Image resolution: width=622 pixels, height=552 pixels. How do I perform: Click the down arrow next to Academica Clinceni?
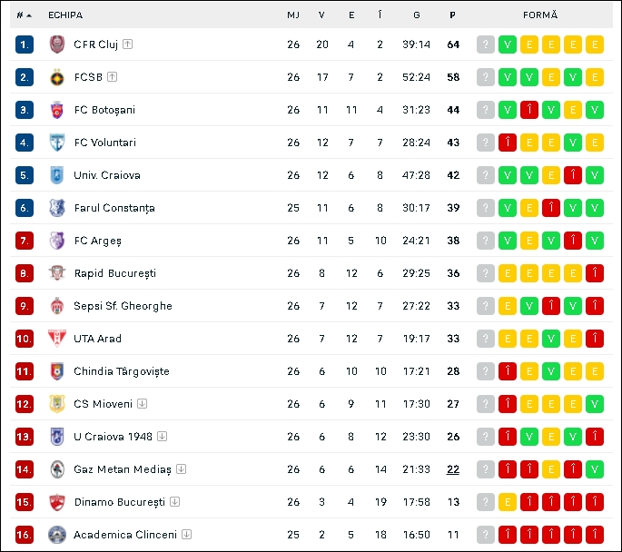tap(186, 535)
